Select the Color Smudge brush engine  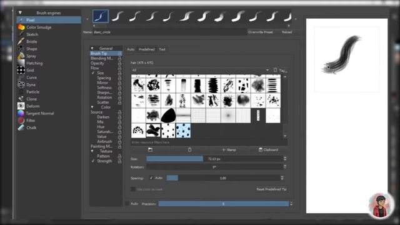(x=49, y=27)
